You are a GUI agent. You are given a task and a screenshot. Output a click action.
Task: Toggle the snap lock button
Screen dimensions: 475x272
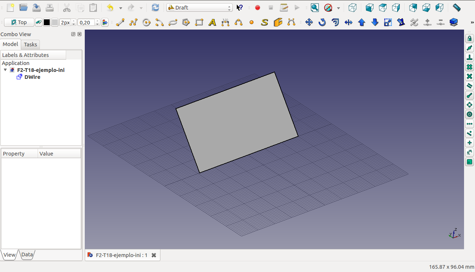(470, 39)
